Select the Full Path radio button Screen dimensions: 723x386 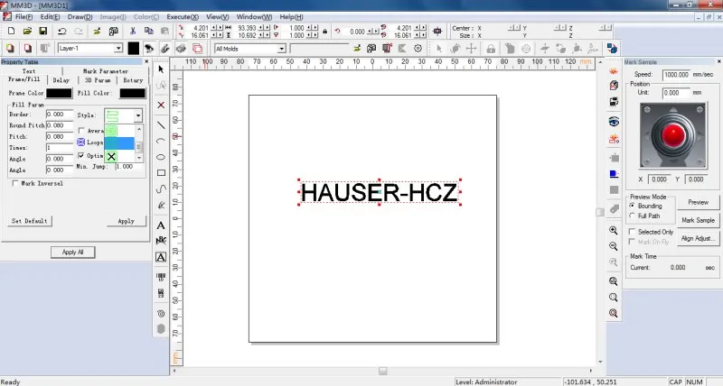pyautogui.click(x=632, y=216)
